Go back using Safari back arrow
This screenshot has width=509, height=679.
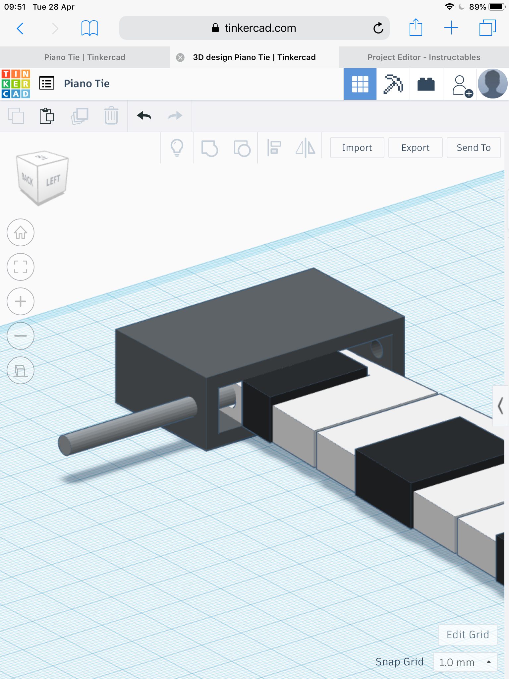tap(20, 28)
